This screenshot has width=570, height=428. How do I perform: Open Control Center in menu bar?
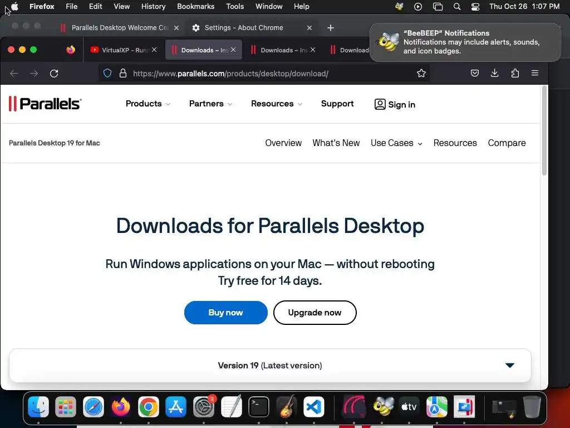475,7
